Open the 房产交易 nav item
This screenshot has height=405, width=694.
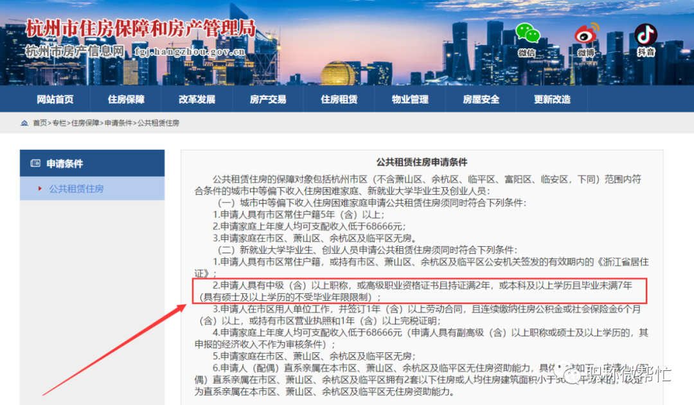pyautogui.click(x=268, y=99)
